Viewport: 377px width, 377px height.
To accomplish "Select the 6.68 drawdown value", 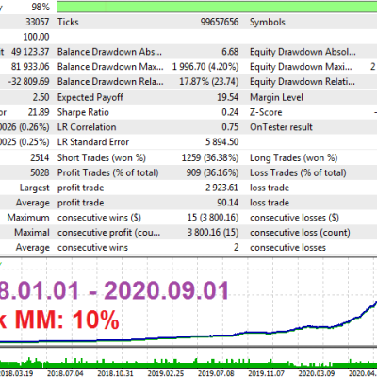I will tap(230, 52).
